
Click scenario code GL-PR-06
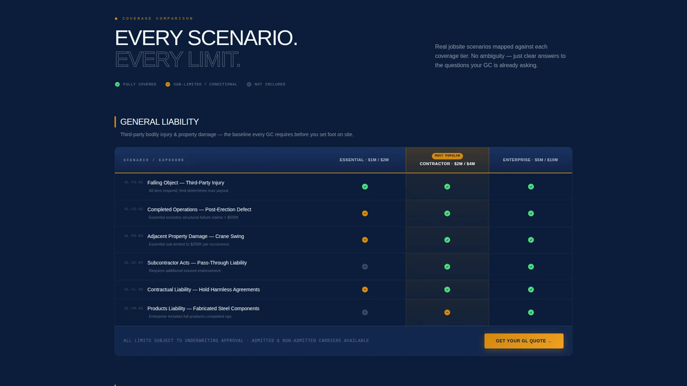tap(133, 308)
